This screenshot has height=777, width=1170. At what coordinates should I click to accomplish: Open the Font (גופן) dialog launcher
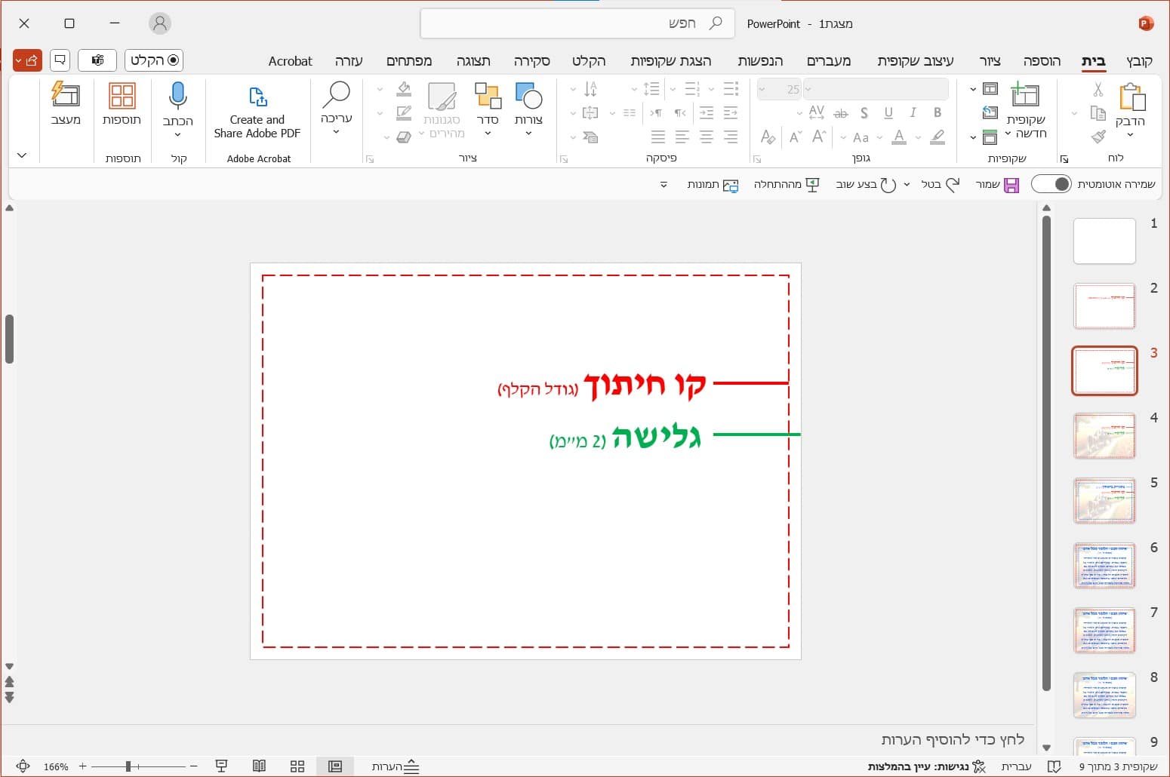point(757,159)
